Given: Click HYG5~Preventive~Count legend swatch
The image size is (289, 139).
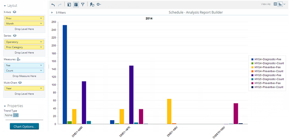Looking at the screenshot, I should click(252, 87).
